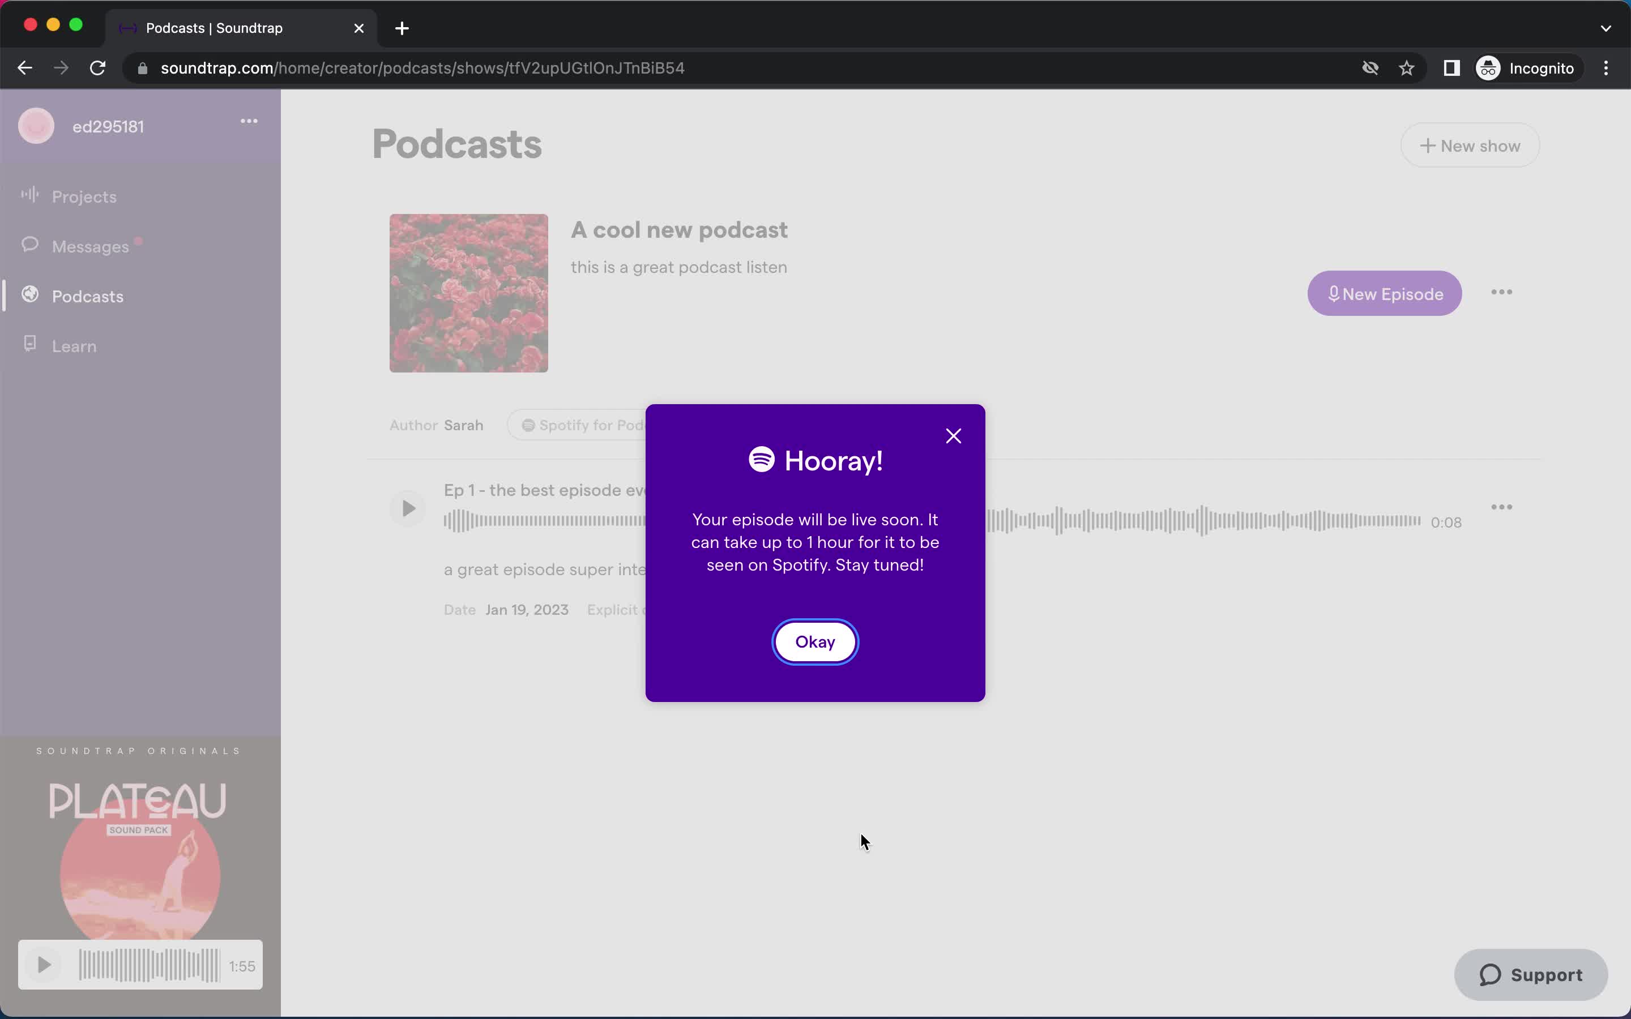Click the Projects sidebar icon
The width and height of the screenshot is (1631, 1019).
(x=29, y=196)
